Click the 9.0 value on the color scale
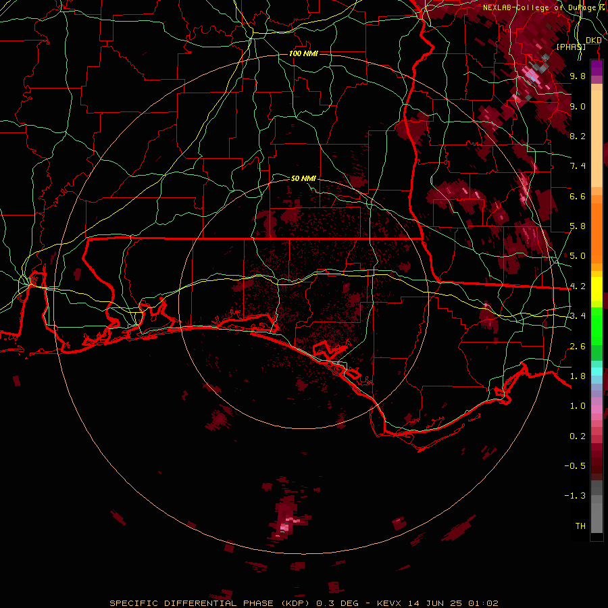Viewport: 608px width, 608px height. (578, 106)
